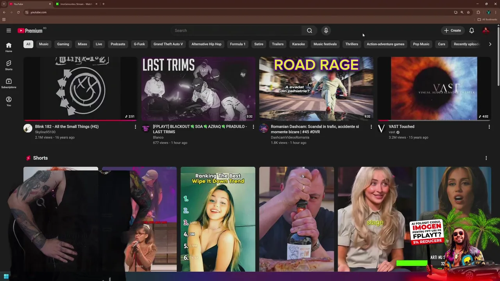This screenshot has width=500, height=281.
Task: Open the hamburger guide menu
Action: pos(9,30)
